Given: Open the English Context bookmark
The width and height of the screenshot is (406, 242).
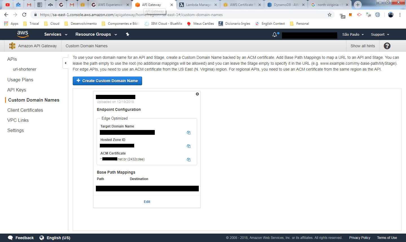Looking at the screenshot, I should coord(270,24).
